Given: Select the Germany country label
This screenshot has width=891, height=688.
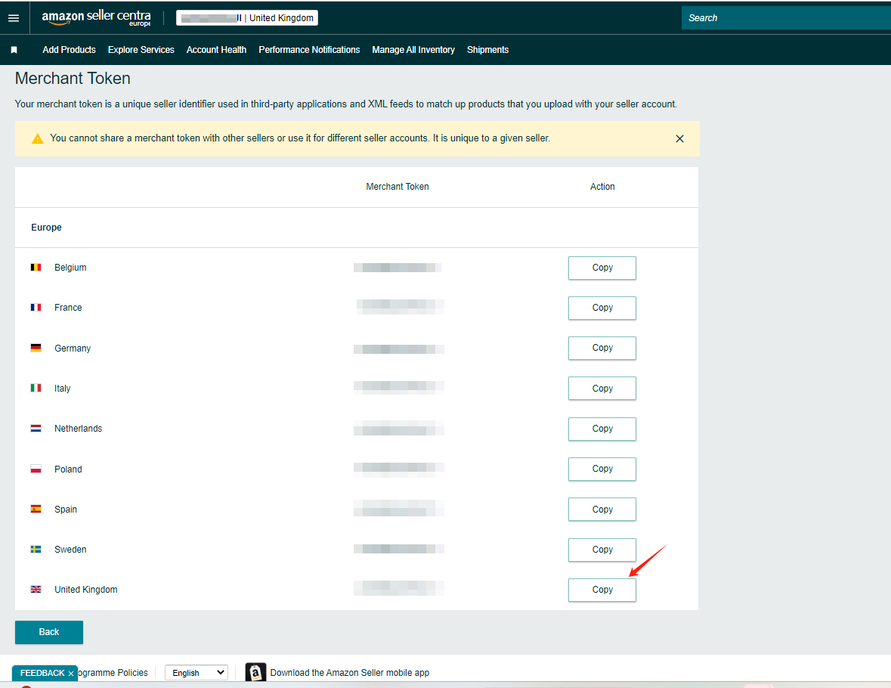Looking at the screenshot, I should coord(73,348).
